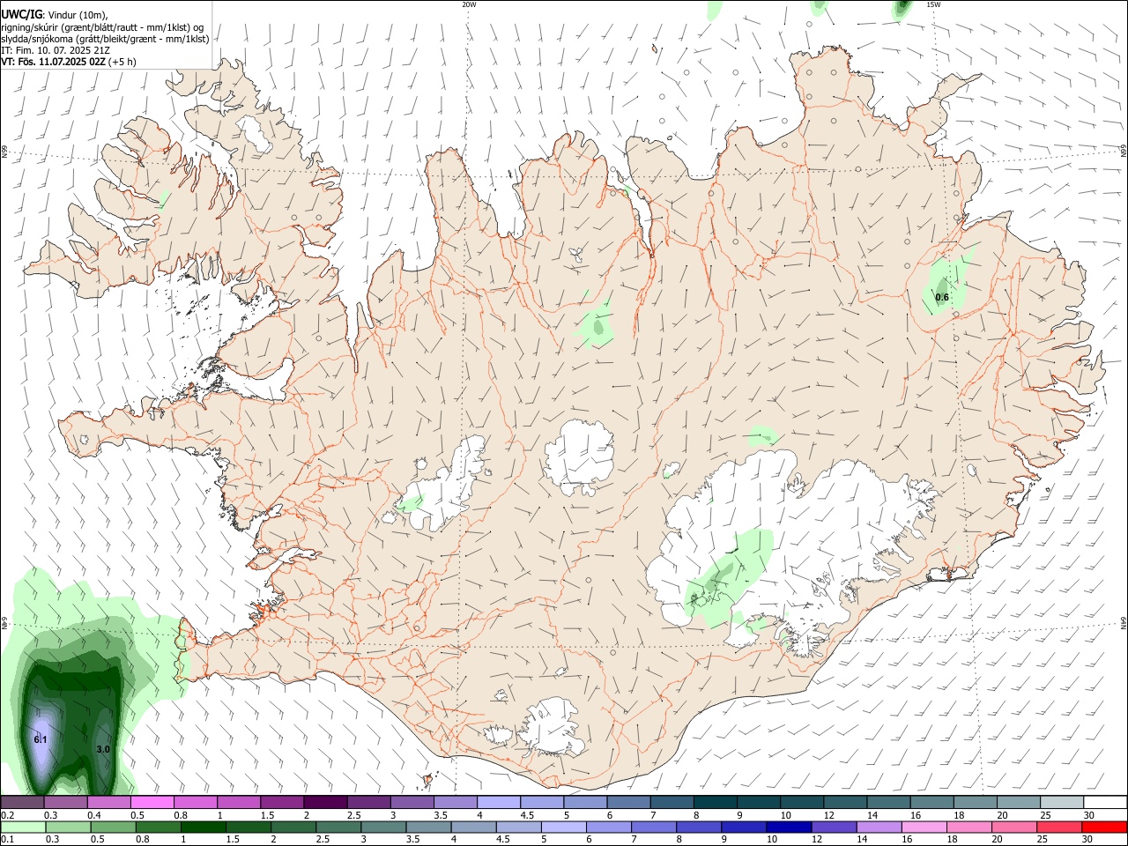This screenshot has width=1128, height=846.
Task: Select the darkest green swatch labeled 1
Action: click(203, 827)
